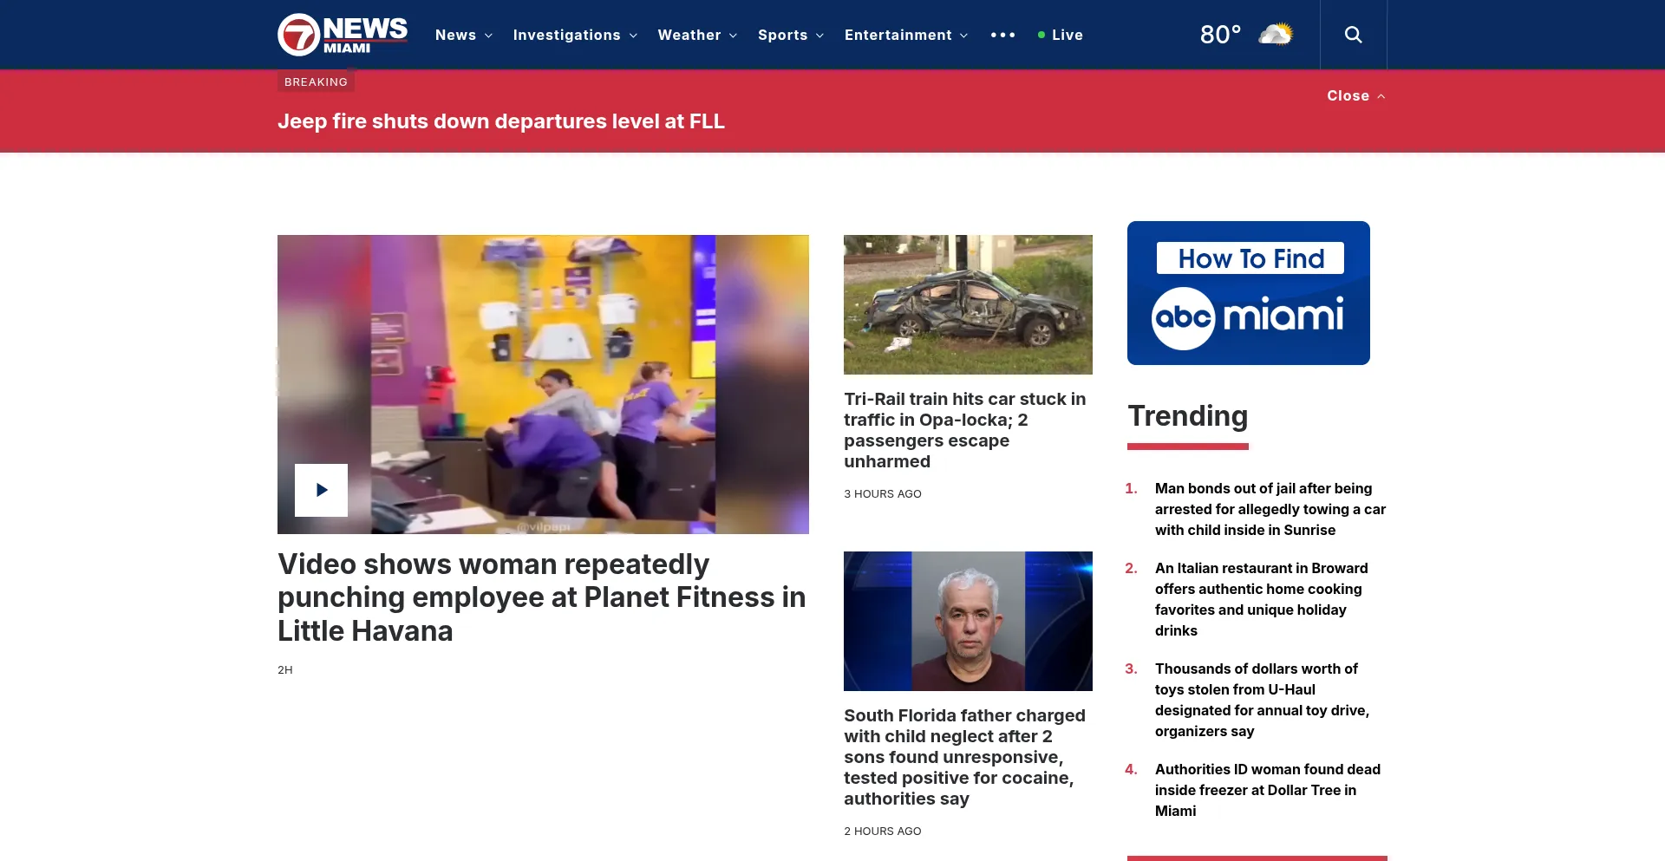Click the red underline bar below Trending
1665x861 pixels.
(1188, 446)
